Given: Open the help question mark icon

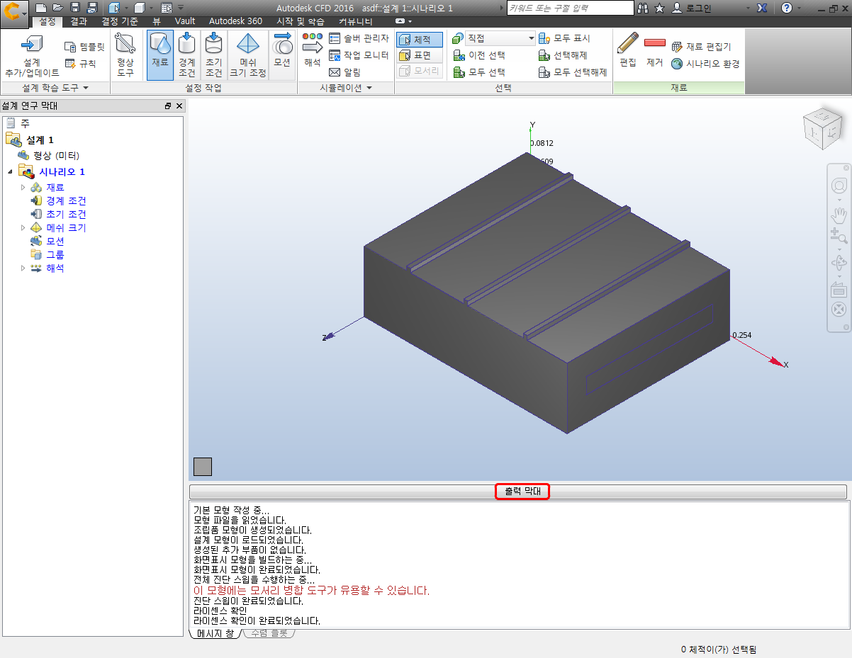Looking at the screenshot, I should click(787, 8).
